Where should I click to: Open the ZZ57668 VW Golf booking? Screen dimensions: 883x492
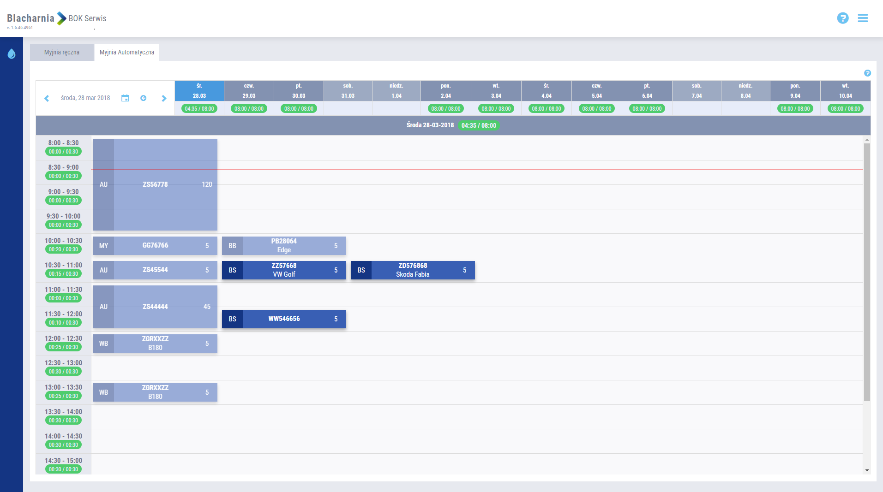(284, 270)
